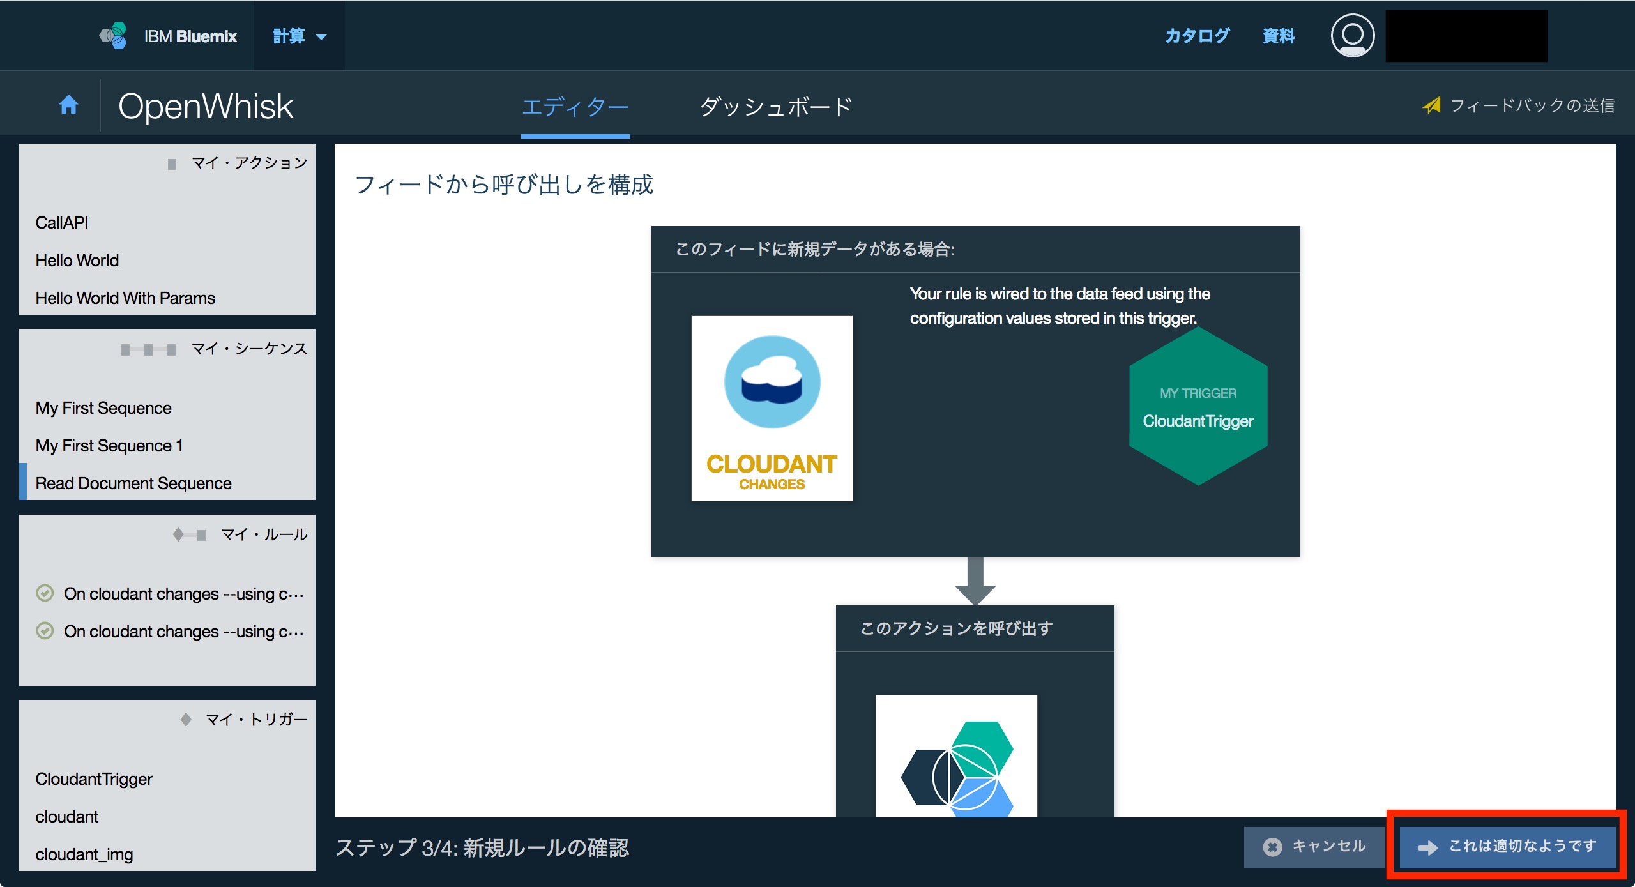Open the home icon next to OpenWhisk

(x=68, y=105)
